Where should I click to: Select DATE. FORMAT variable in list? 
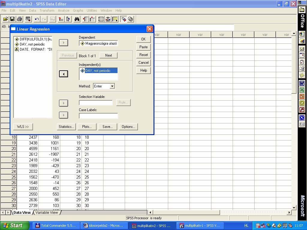coord(33,49)
